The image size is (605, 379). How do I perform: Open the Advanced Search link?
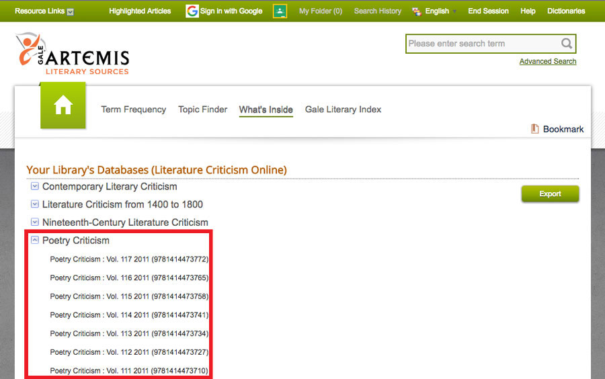547,61
